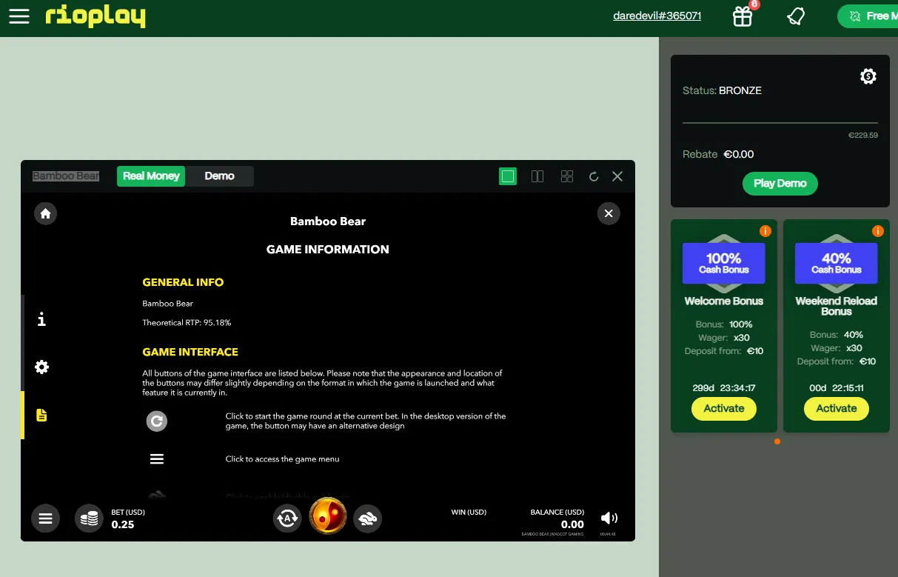
Task: Click the Weekend Reload Bonus title
Action: (837, 307)
